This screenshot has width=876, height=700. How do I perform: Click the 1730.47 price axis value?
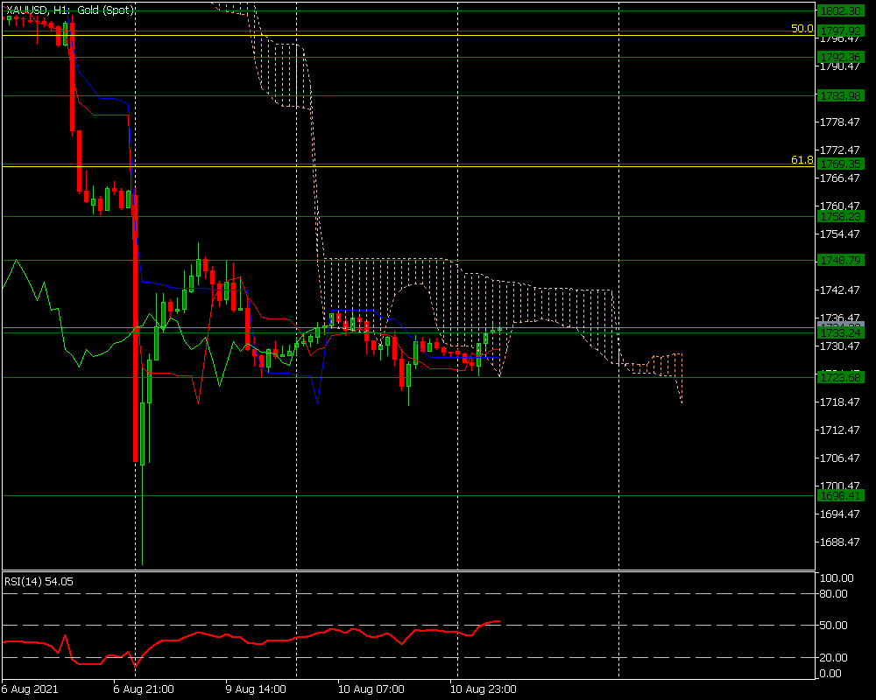coord(840,346)
